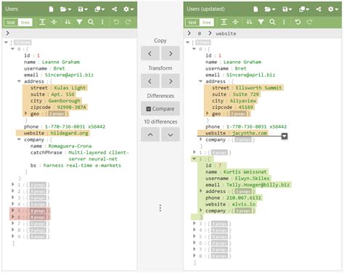This screenshot has width=344, height=273.
Task: Open Settings gear in Users (updated) panel
Action: [x=333, y=9]
